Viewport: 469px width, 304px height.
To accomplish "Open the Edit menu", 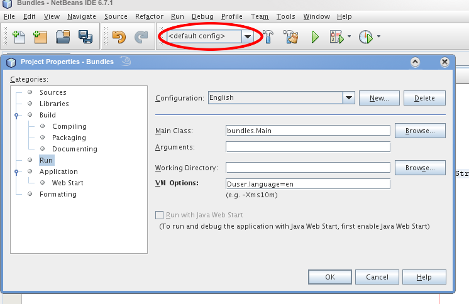I will (x=30, y=16).
